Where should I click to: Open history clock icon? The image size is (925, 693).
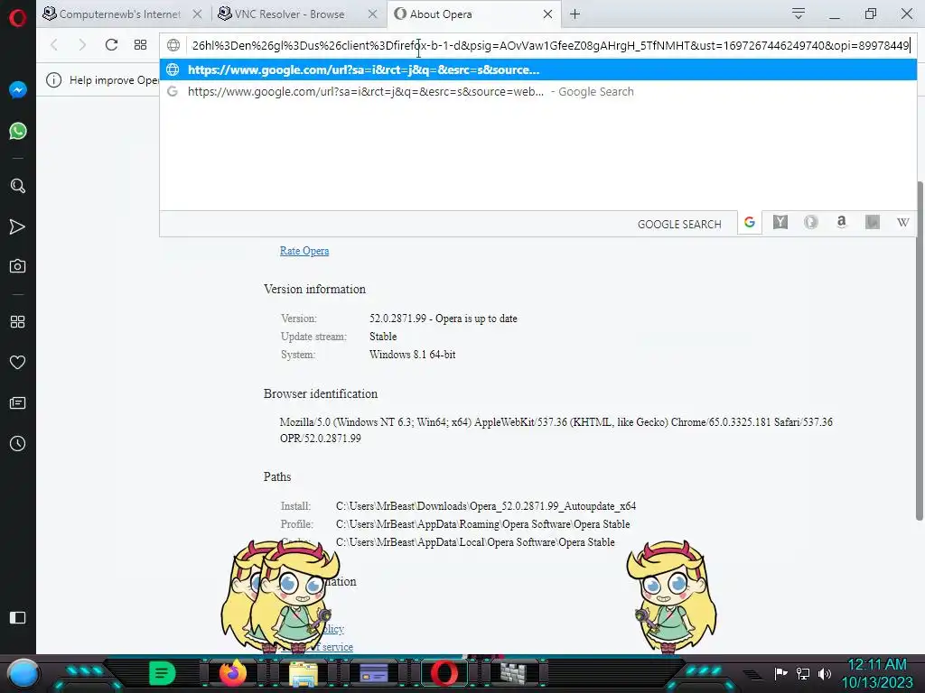(x=18, y=444)
